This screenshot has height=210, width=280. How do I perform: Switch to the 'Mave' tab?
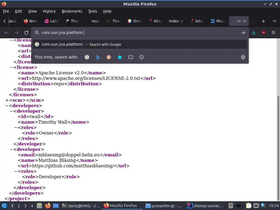pos(218,21)
